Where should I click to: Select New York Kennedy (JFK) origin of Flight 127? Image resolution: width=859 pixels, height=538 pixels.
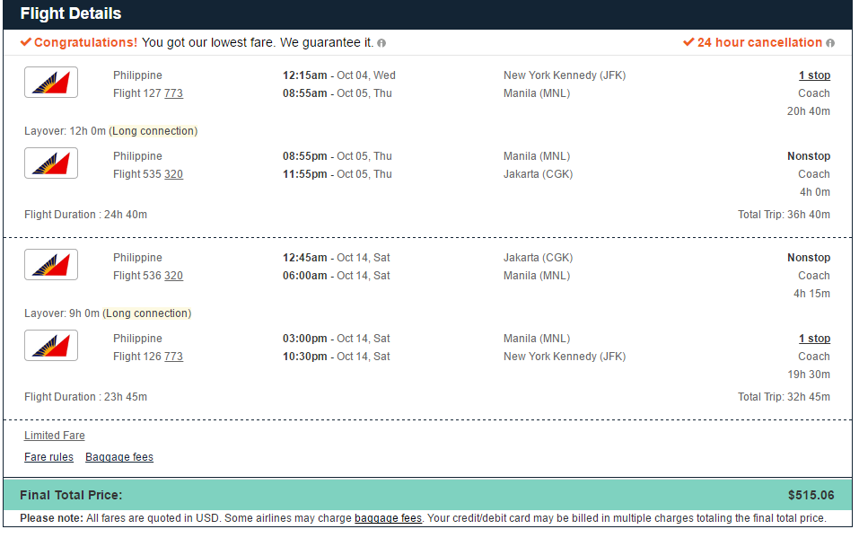565,75
